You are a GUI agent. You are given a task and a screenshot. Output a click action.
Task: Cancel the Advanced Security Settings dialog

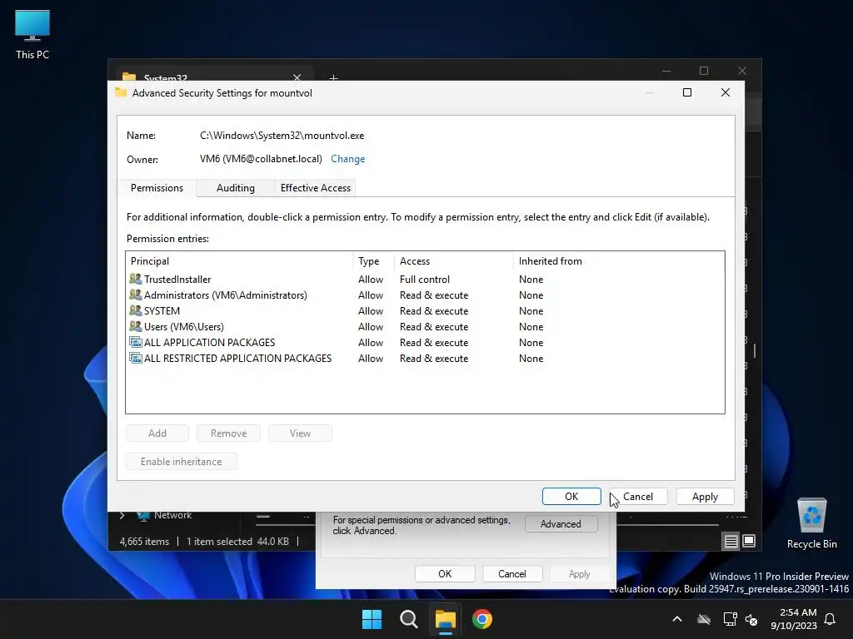(637, 496)
